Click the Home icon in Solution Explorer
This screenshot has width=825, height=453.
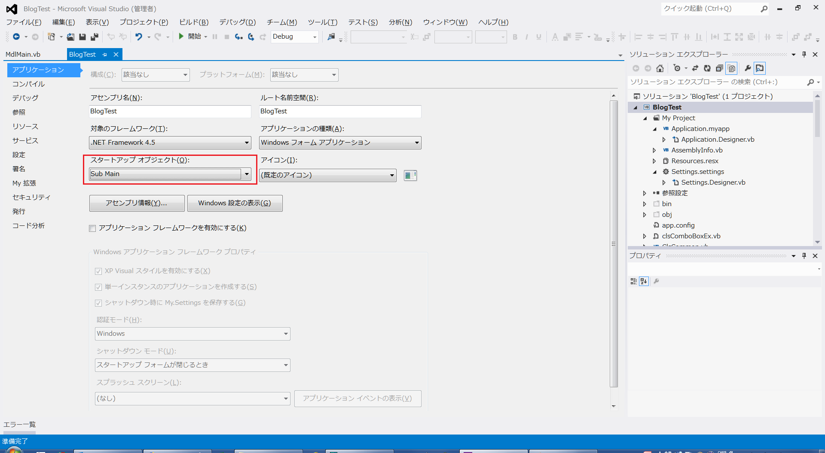tap(660, 68)
